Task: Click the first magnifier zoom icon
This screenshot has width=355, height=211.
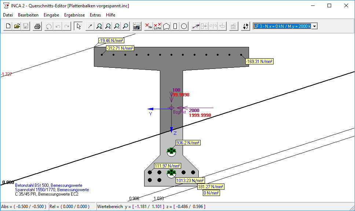Action: pyautogui.click(x=99, y=26)
